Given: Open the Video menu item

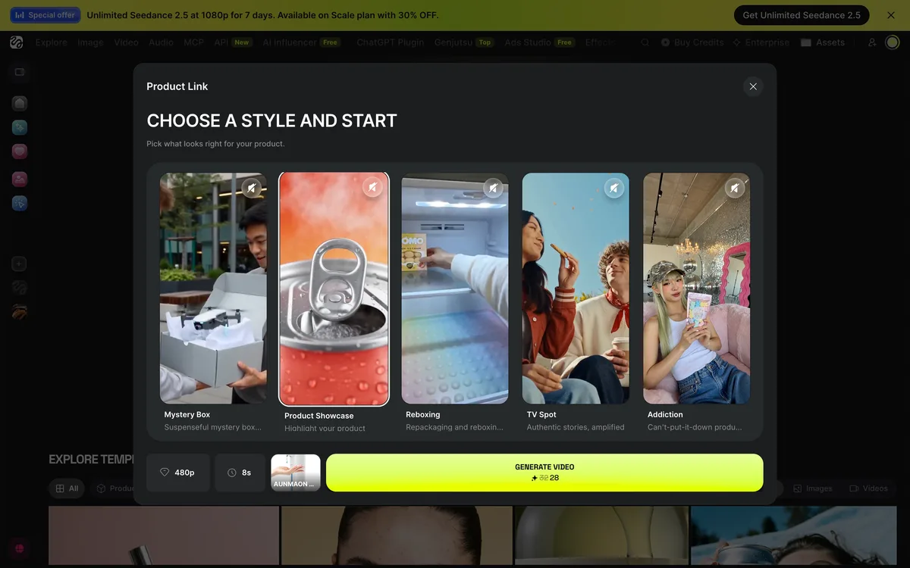Looking at the screenshot, I should click(x=126, y=42).
